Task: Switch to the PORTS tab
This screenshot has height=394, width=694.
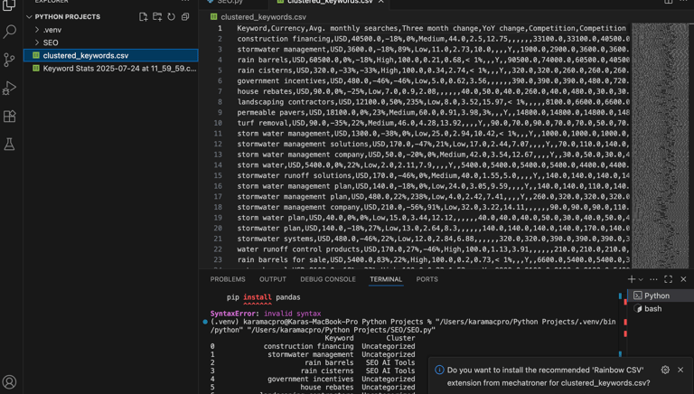Action: coord(427,279)
